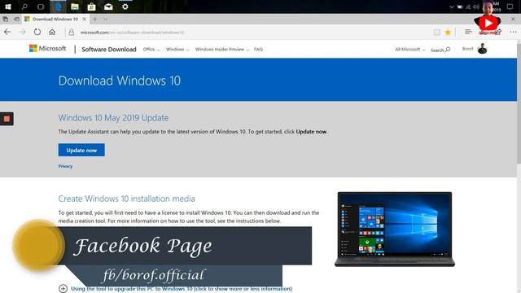Viewport: 521px width, 293px height.
Task: Click the red stop recording button
Action: point(7,119)
